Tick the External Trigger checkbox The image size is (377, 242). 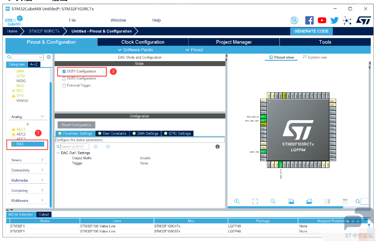click(64, 86)
